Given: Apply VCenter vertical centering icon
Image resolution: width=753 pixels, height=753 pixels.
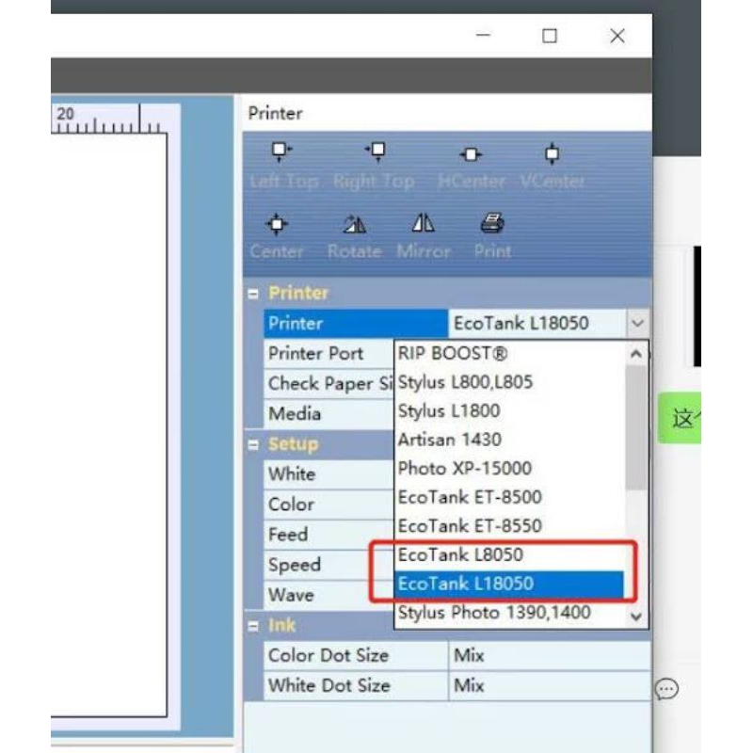Looking at the screenshot, I should click(553, 153).
